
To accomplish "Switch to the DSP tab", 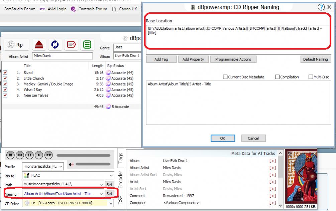I will (121, 200).
